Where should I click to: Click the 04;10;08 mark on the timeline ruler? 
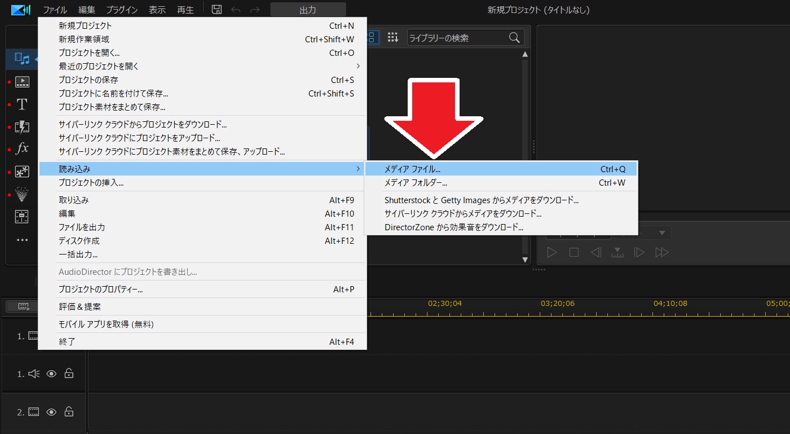pos(670,303)
